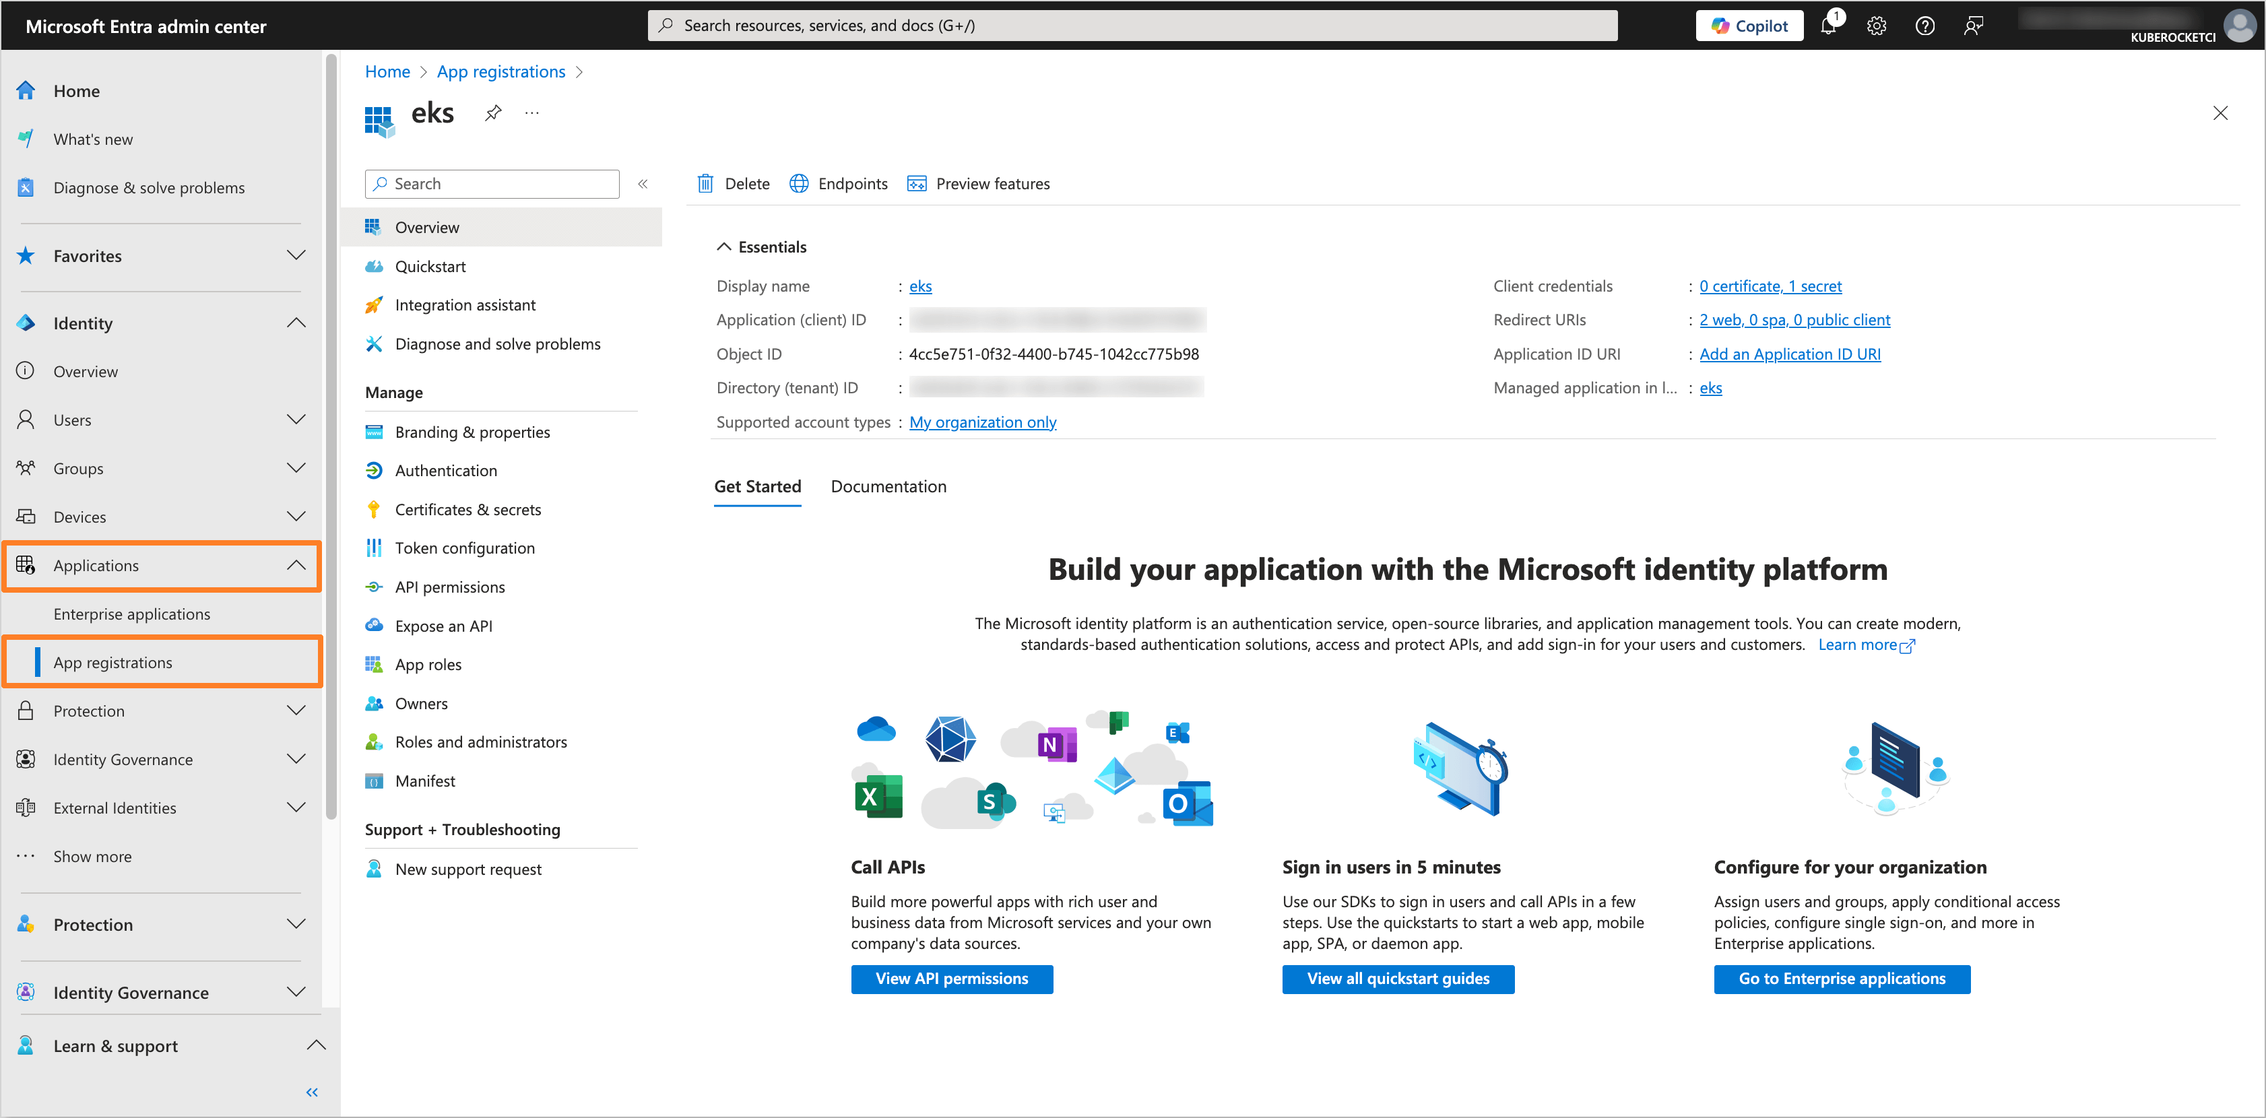The height and width of the screenshot is (1118, 2266).
Task: Open the Copilot button
Action: click(x=1749, y=26)
